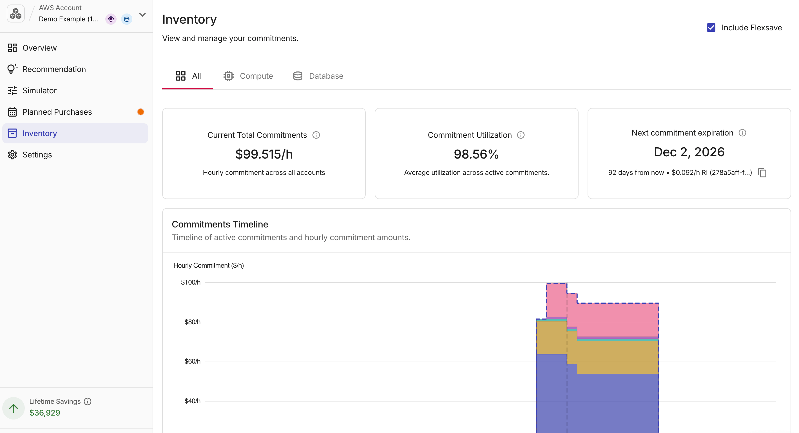Click the $36,929 lifetime savings value
This screenshot has height=433, width=799.
click(x=45, y=412)
